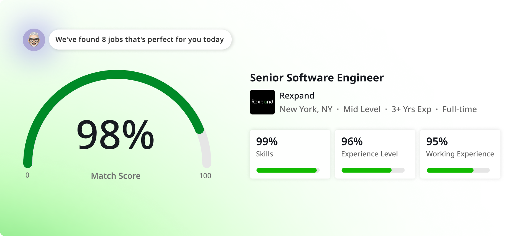Select the memoji avatar icon
Viewport: 526px width, 236px height.
point(34,40)
